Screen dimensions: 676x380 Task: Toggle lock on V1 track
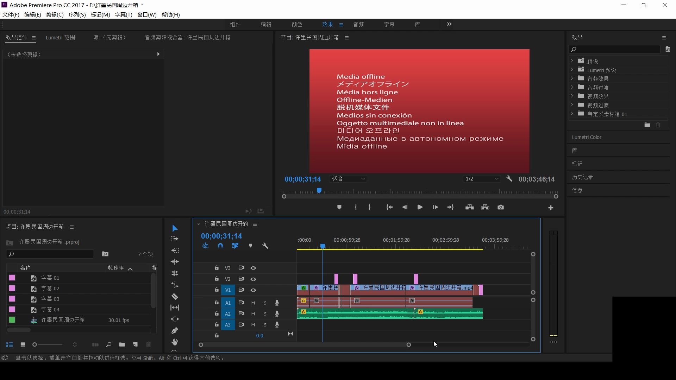click(217, 290)
